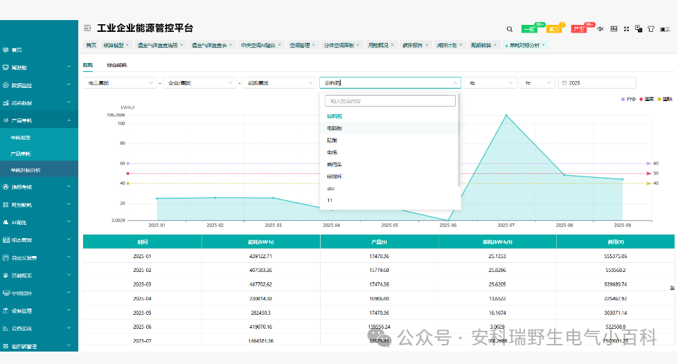This screenshot has height=364, width=678.
Task: Click the screen icon beside the mute icon
Action: [x=614, y=29]
